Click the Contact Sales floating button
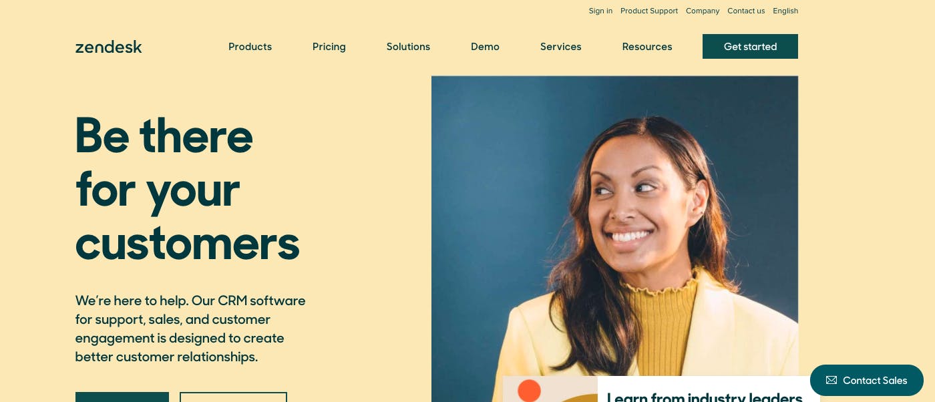 point(866,380)
